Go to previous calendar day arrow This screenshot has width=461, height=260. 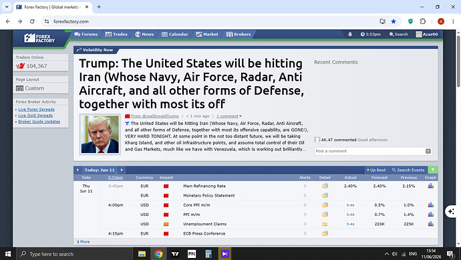(x=78, y=170)
